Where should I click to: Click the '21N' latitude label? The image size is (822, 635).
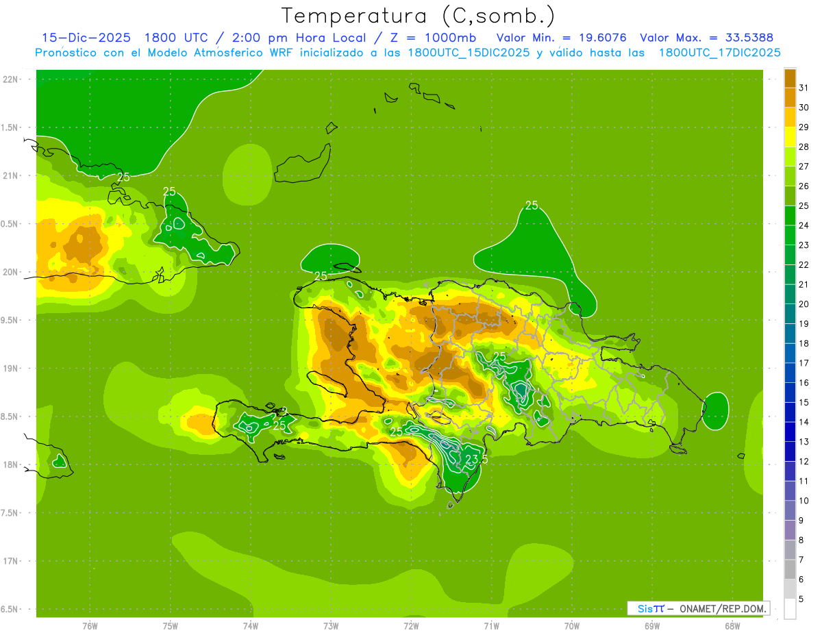11,175
